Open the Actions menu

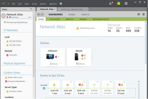pyautogui.click(x=43, y=4)
